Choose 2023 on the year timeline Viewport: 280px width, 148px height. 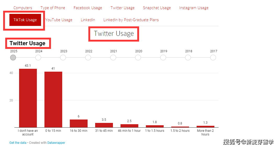[63, 58]
